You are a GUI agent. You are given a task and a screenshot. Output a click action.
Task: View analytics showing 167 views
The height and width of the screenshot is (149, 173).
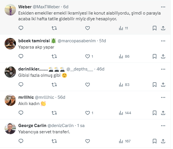coord(125,141)
